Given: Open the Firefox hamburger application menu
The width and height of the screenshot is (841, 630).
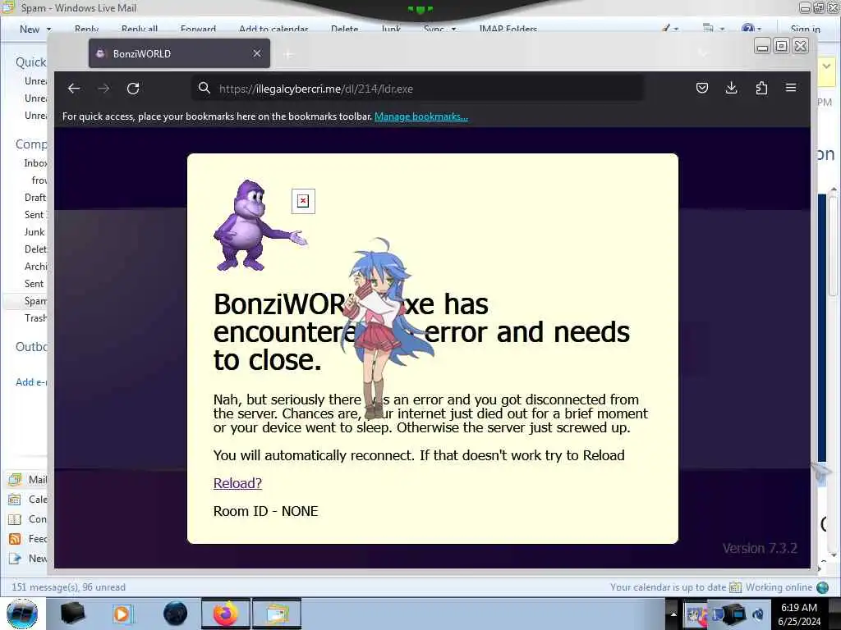Looking at the screenshot, I should (x=791, y=87).
